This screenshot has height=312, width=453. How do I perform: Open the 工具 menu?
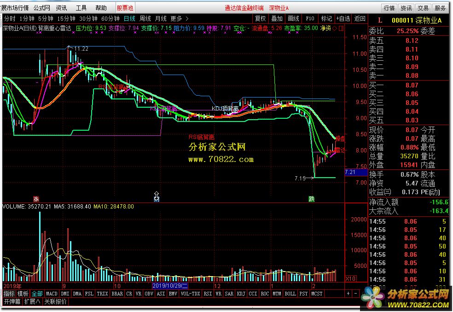81,8
